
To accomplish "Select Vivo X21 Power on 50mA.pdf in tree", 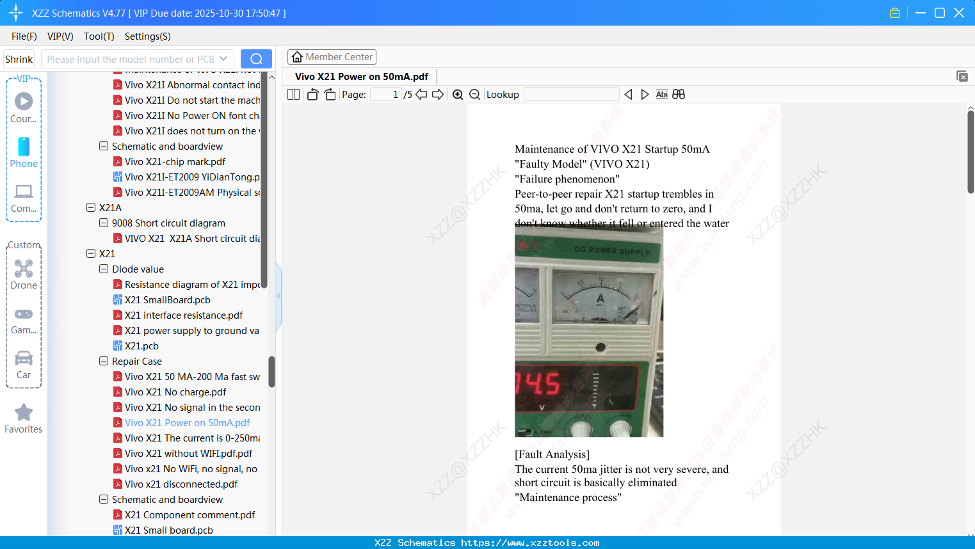I will pyautogui.click(x=181, y=422).
